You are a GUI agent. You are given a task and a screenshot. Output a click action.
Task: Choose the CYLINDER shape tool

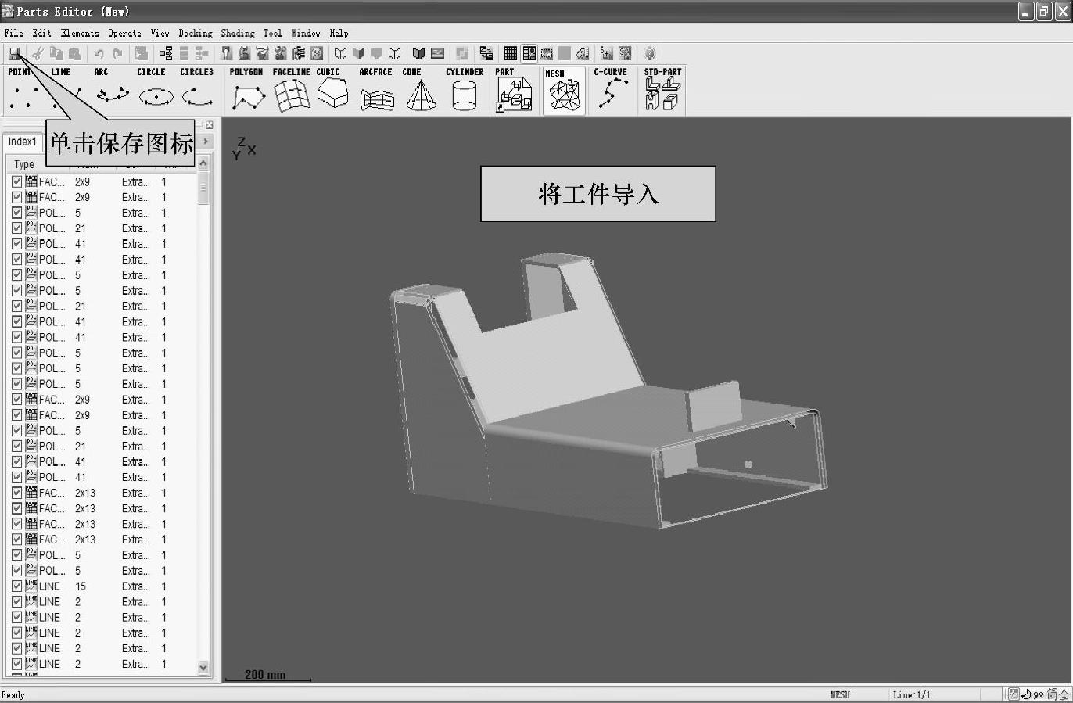(x=464, y=91)
